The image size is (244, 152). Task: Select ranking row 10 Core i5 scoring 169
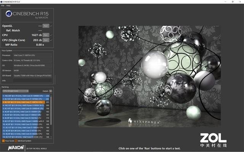click(x=26, y=124)
